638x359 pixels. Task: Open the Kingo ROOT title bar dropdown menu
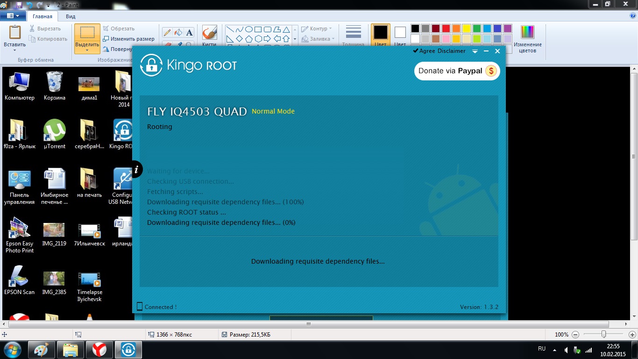[x=475, y=51]
